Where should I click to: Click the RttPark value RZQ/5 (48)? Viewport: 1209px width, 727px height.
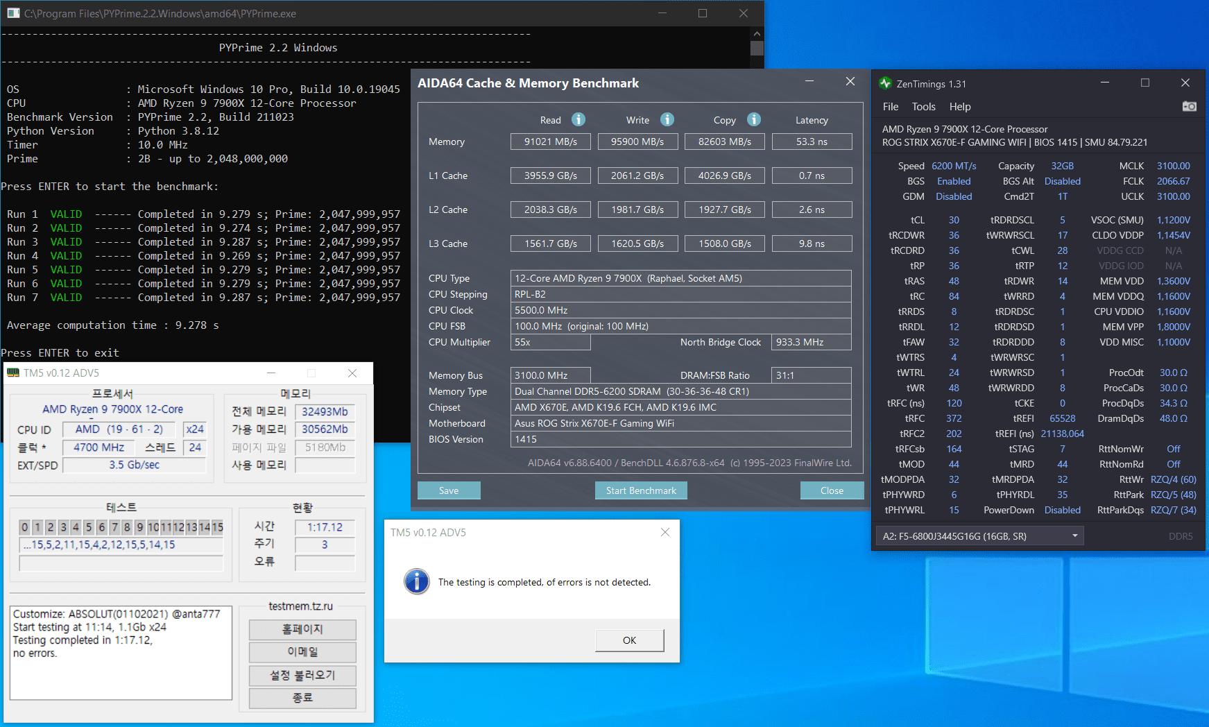1173,495
